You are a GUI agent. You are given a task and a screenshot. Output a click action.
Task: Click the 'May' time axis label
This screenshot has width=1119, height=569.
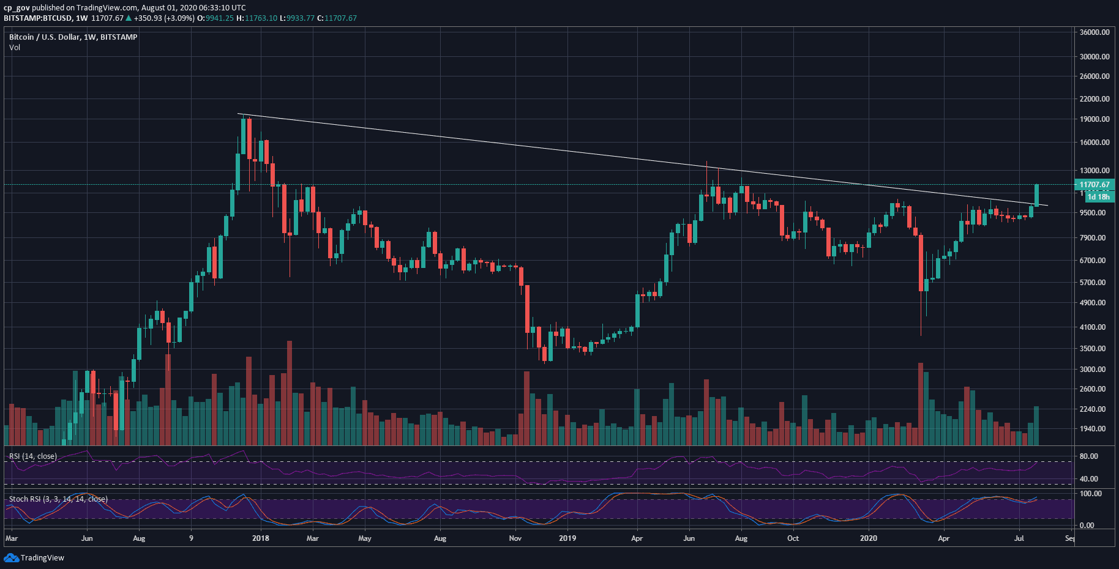365,538
